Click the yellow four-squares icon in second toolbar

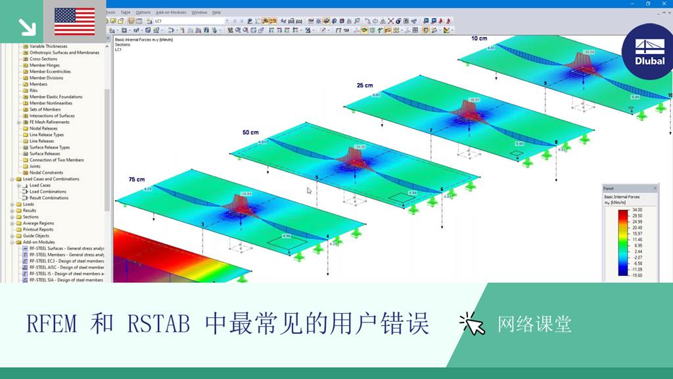coord(396,30)
